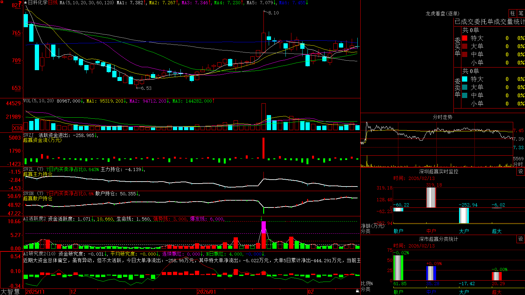525x295 pixels.
Task: Click the SVZJ indicator name
Action: [x=28, y=135]
